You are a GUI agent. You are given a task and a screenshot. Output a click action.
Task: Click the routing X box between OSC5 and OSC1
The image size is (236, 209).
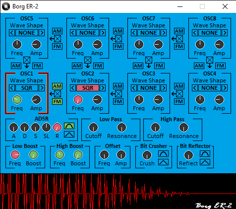[27, 60]
